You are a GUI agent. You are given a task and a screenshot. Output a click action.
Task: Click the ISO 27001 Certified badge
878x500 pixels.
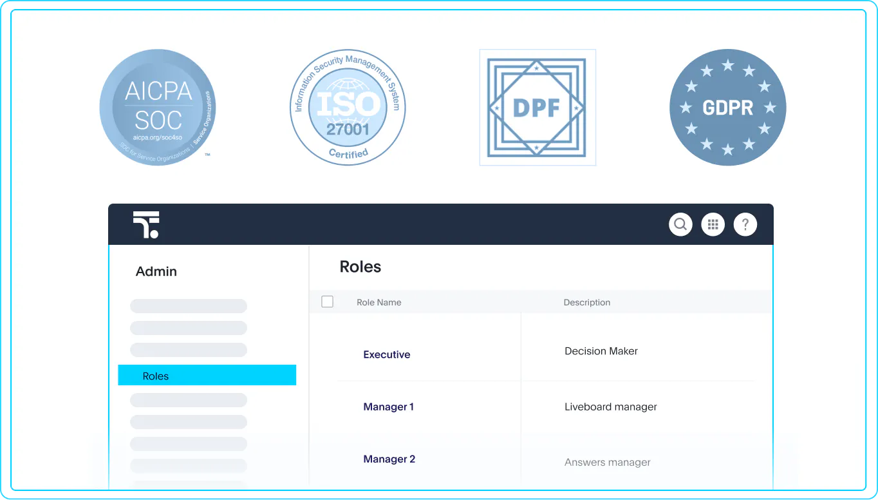(348, 108)
